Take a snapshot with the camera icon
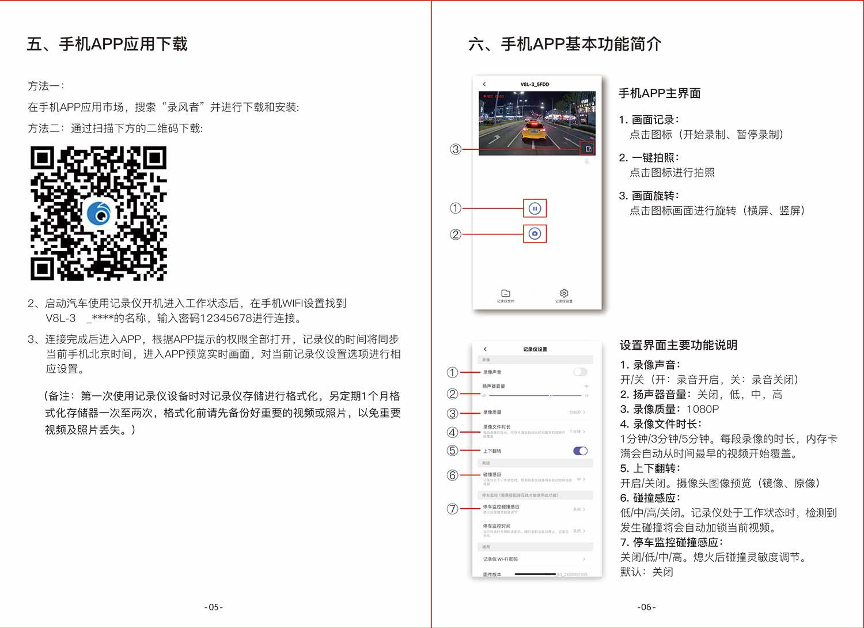This screenshot has width=864, height=628. pos(535,234)
